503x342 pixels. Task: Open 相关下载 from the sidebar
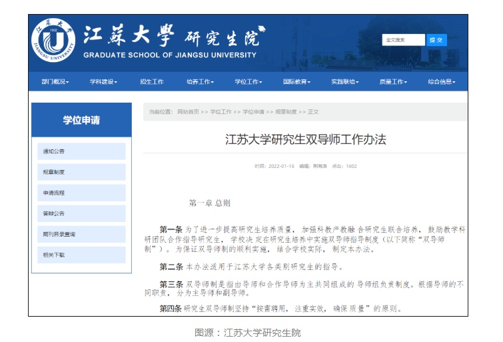click(x=81, y=255)
